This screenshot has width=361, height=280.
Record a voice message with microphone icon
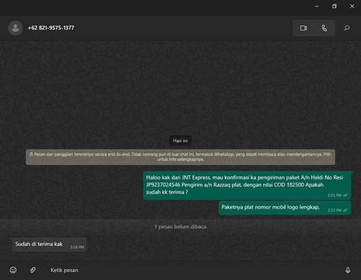click(348, 270)
